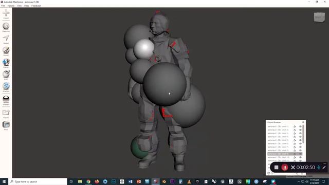Open the Shaders panel
This screenshot has height=185, width=329.
[6, 100]
